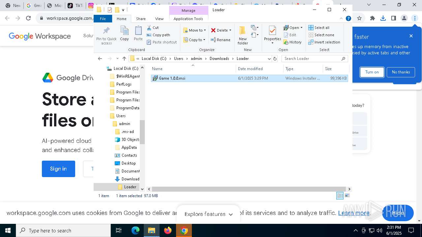Refresh the Loader folder view
422x237 pixels.
coord(275,59)
